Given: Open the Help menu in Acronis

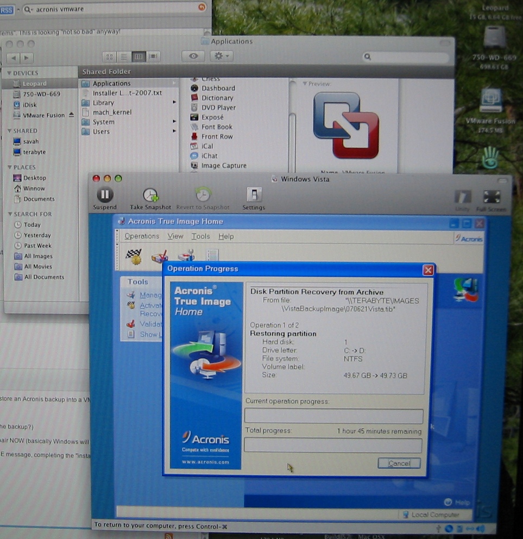Looking at the screenshot, I should point(226,236).
